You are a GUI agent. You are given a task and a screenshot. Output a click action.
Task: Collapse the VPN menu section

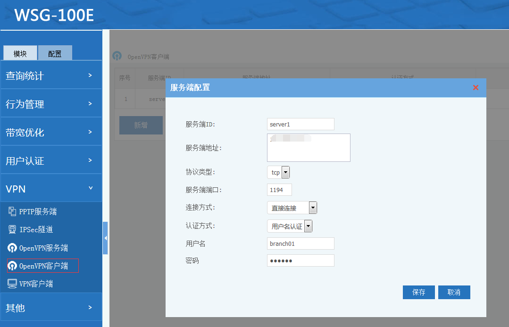click(x=51, y=189)
